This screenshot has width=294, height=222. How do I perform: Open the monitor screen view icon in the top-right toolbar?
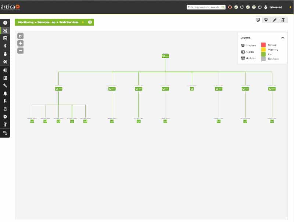pos(258,20)
